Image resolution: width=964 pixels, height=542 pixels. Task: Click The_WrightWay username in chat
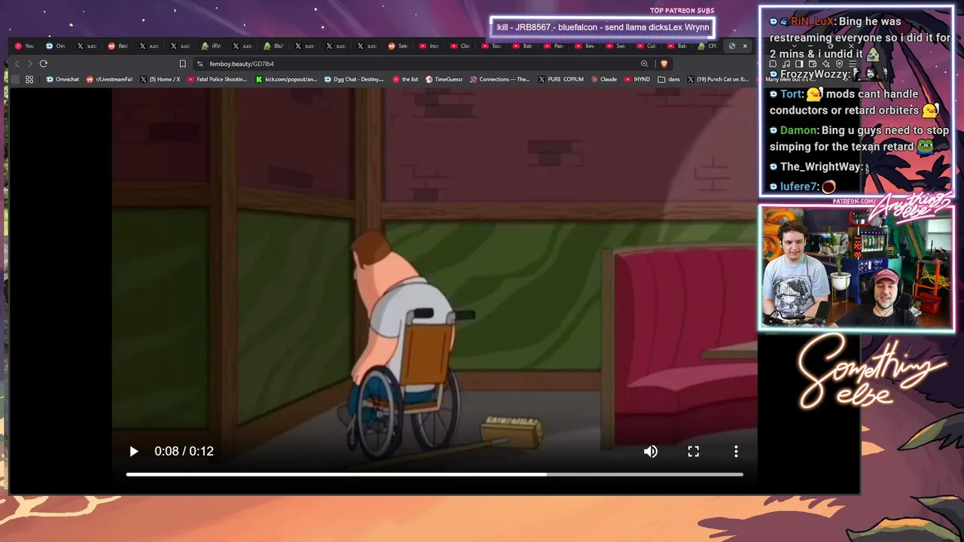click(x=821, y=167)
